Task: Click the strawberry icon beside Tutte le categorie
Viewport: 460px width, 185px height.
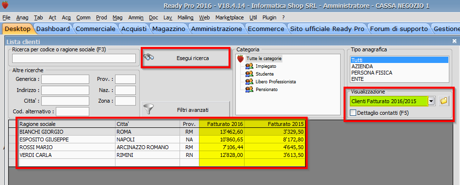Action: (x=241, y=59)
